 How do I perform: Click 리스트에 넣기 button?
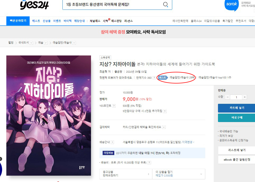tap(236, 150)
